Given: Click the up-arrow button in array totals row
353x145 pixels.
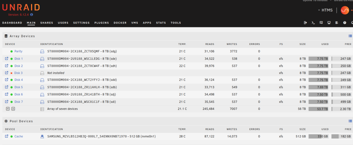Looking at the screenshot, I should (x=13, y=109).
